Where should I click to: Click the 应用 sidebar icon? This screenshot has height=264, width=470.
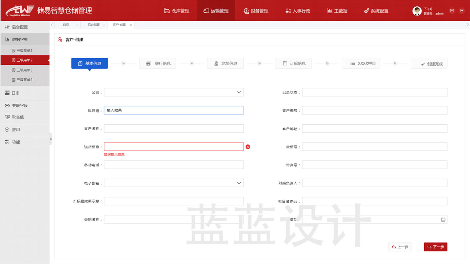pyautogui.click(x=7, y=129)
